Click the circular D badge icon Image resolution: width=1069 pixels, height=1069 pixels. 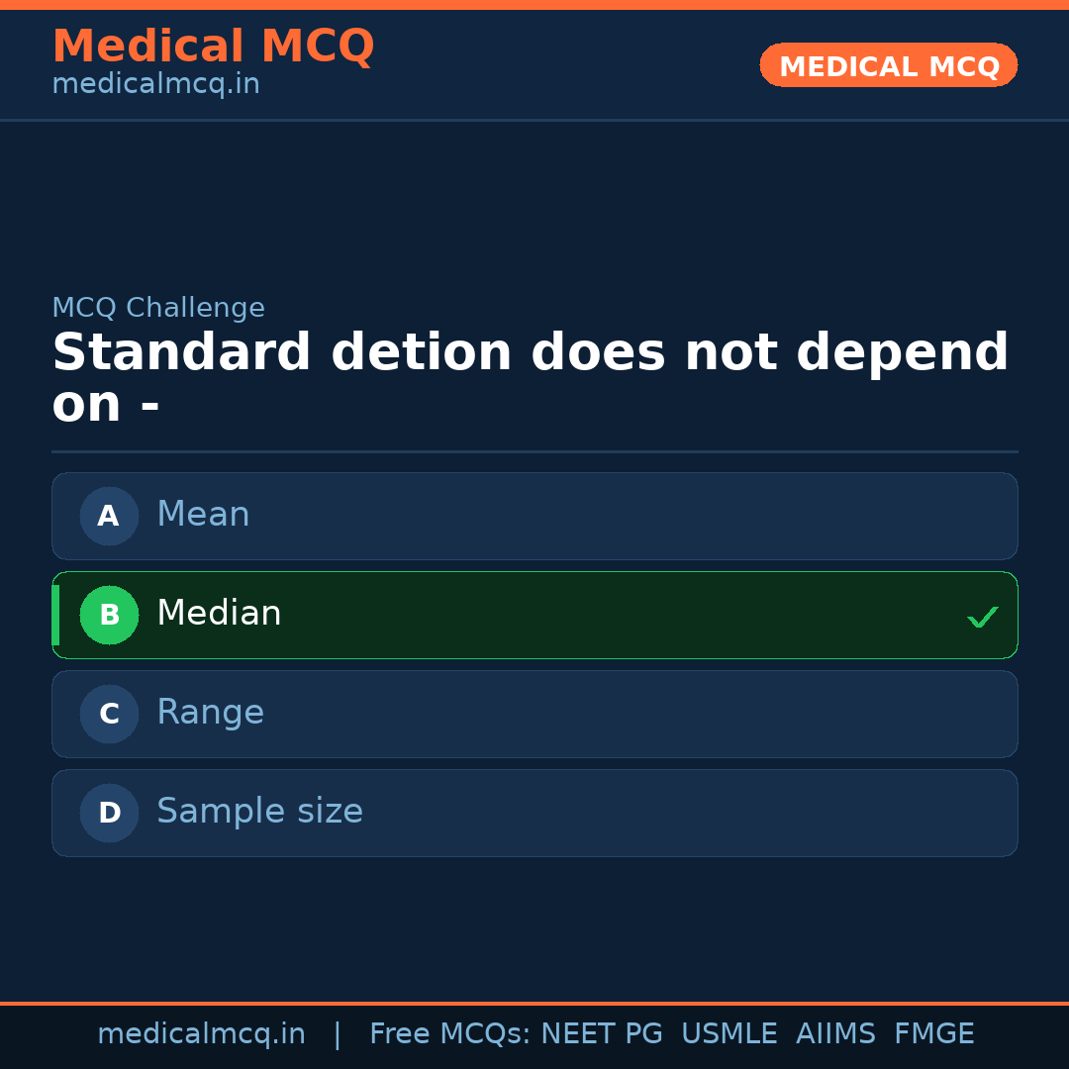click(109, 813)
